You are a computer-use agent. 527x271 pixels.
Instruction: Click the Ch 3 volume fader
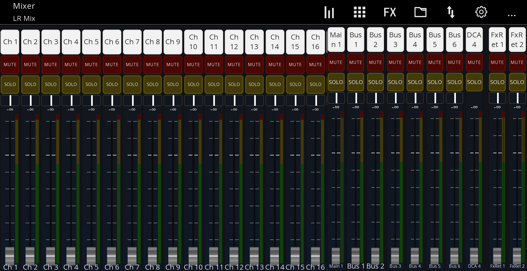tap(51, 255)
